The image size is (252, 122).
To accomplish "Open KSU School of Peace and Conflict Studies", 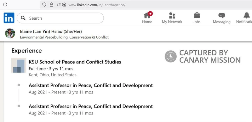I will click(x=75, y=62).
